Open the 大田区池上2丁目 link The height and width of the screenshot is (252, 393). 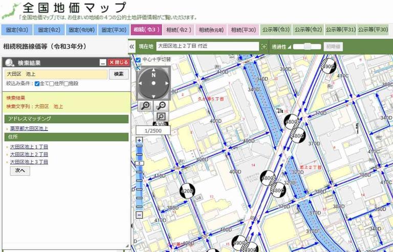point(29,154)
